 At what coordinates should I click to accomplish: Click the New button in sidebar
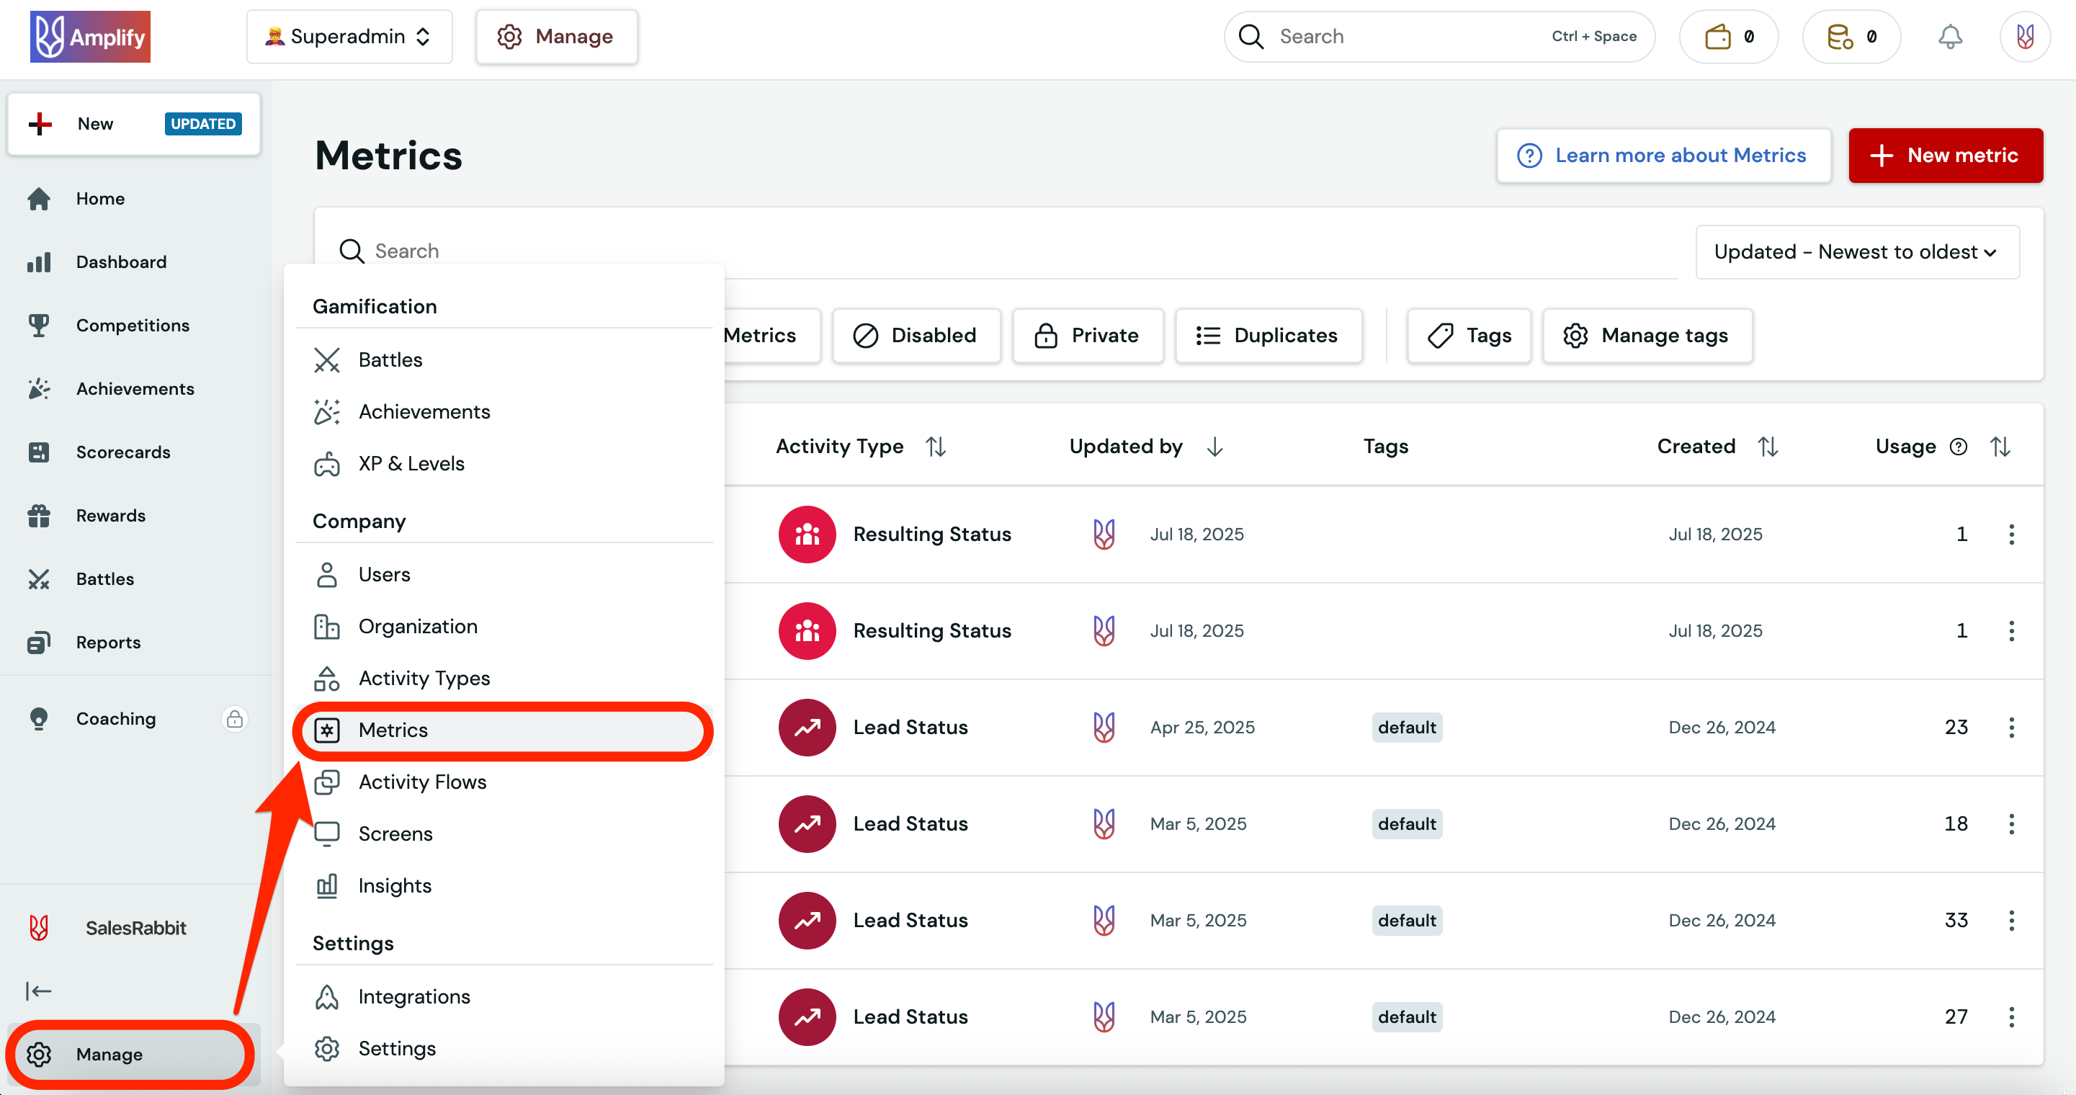coord(134,123)
